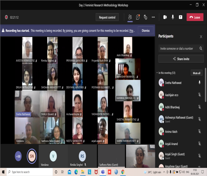Click the Invite someone input field
This screenshot has height=176, width=207.
(178, 48)
